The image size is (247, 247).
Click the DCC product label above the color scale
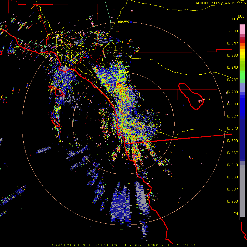[x=241, y=16]
